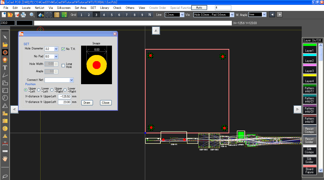Open the Line width dropdown
The height and width of the screenshot is (180, 324).
[x=182, y=15]
